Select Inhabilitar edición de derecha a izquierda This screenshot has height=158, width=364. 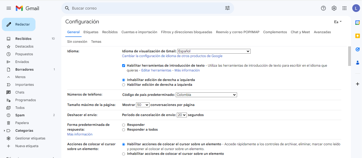[123, 80]
